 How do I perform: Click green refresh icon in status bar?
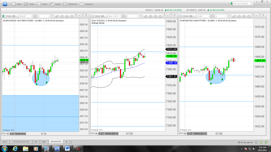tap(261, 142)
